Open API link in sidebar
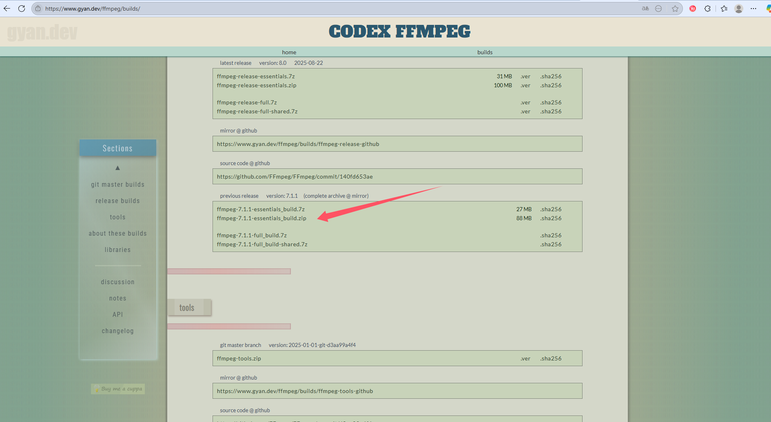The height and width of the screenshot is (422, 771). (x=118, y=315)
